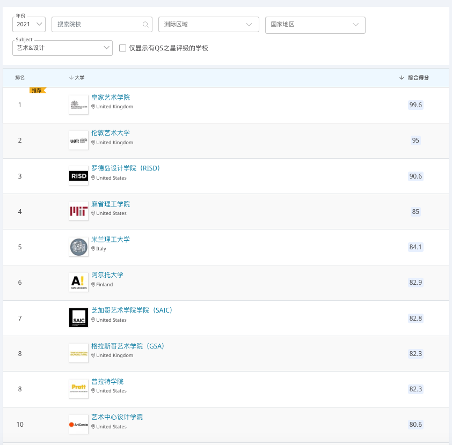Click the 排名 column header
452x445 pixels.
[20, 77]
